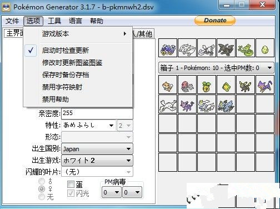Open the 特性 ability dropdown
The image size is (280, 209).
click(x=89, y=126)
